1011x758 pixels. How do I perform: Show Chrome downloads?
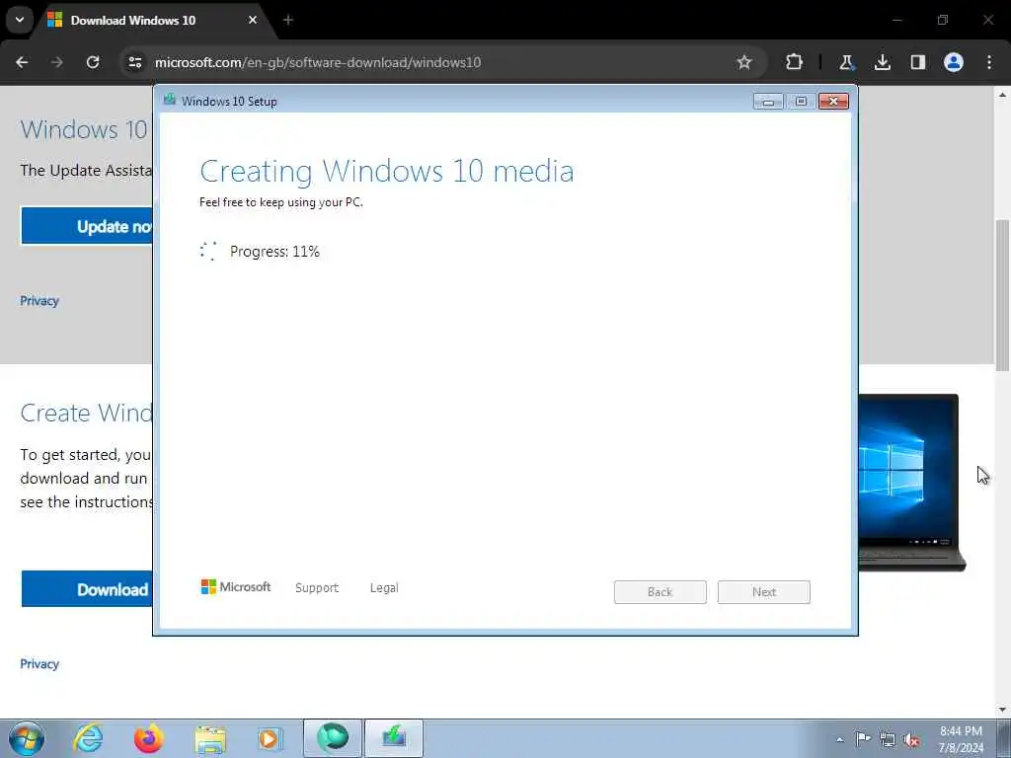(x=882, y=62)
